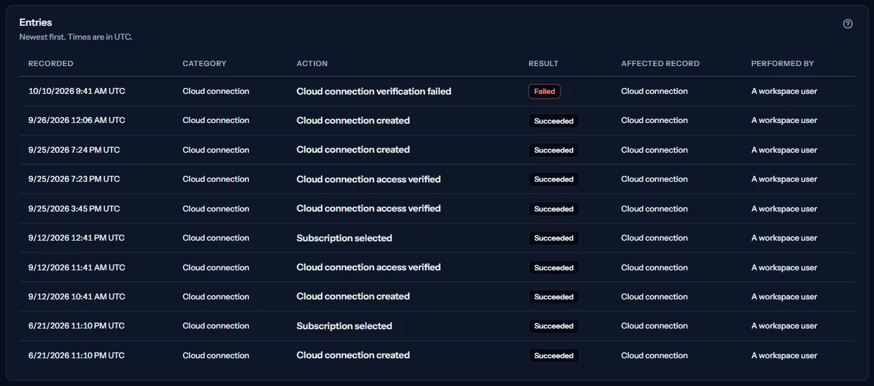Click Affected Record cell in 9/12/2026 11:41 AM row

click(x=655, y=268)
